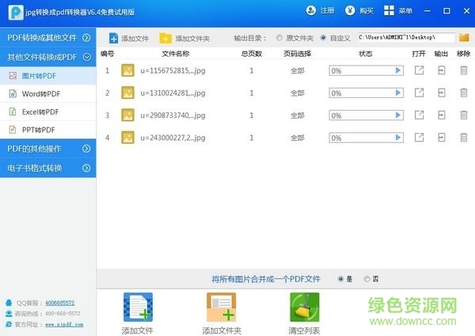The height and width of the screenshot is (336, 475).
Task: Expand the PDF转换成其他文件 section
Action: click(x=47, y=37)
